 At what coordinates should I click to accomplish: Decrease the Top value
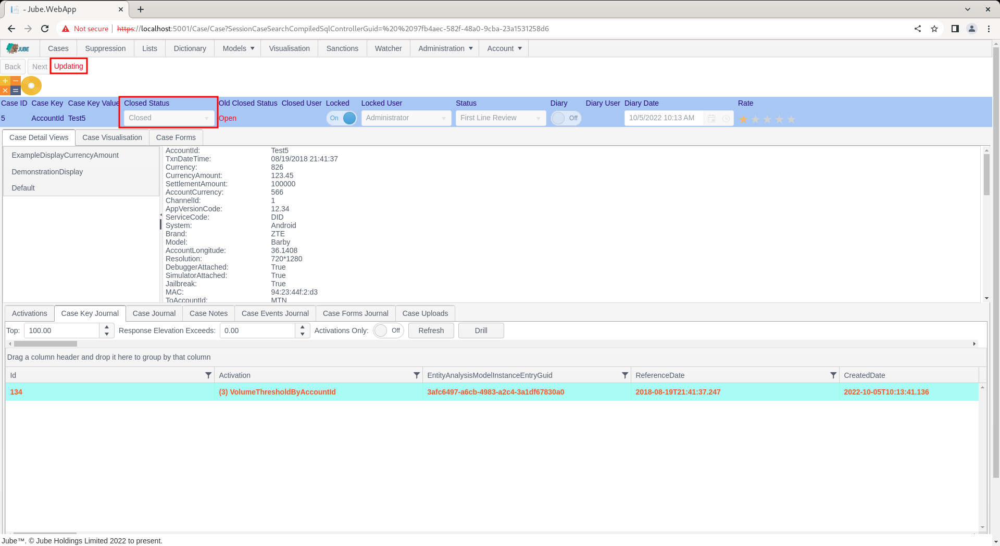click(107, 334)
